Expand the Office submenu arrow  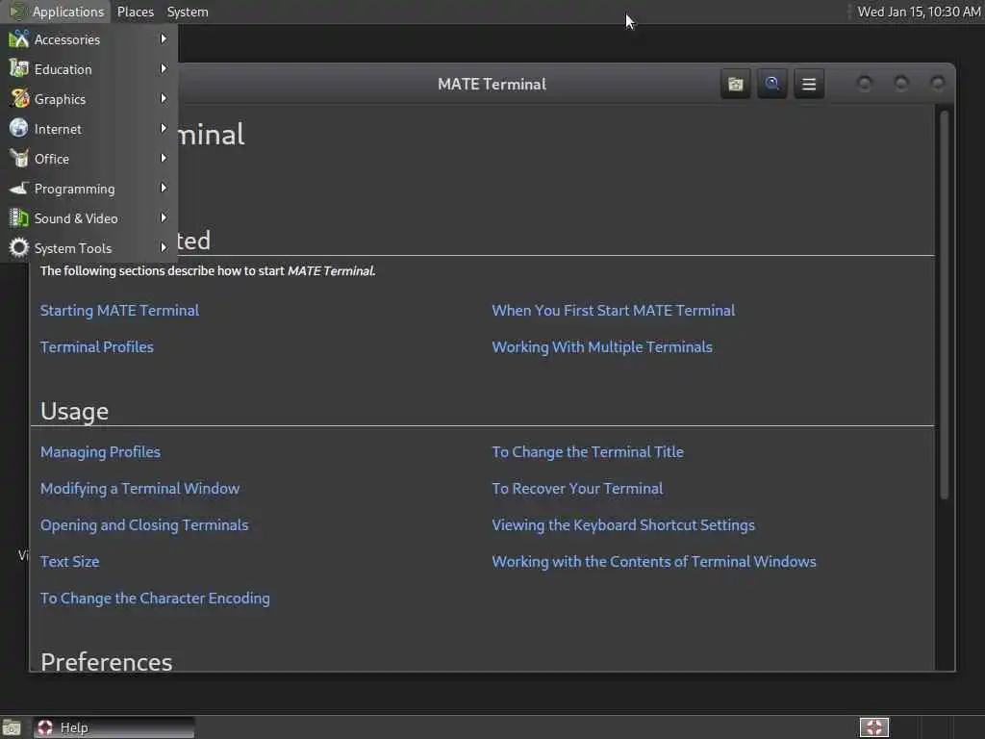click(x=164, y=159)
